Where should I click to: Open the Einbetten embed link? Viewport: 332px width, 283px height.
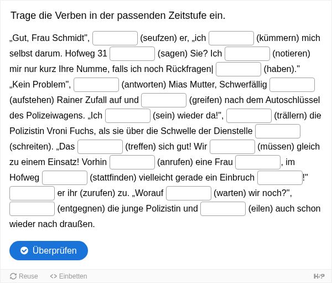[x=69, y=276]
